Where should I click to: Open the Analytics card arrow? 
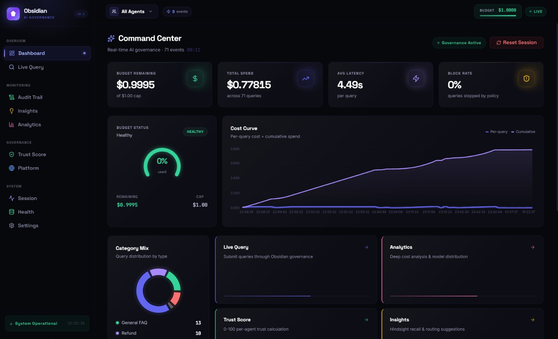[x=533, y=247]
